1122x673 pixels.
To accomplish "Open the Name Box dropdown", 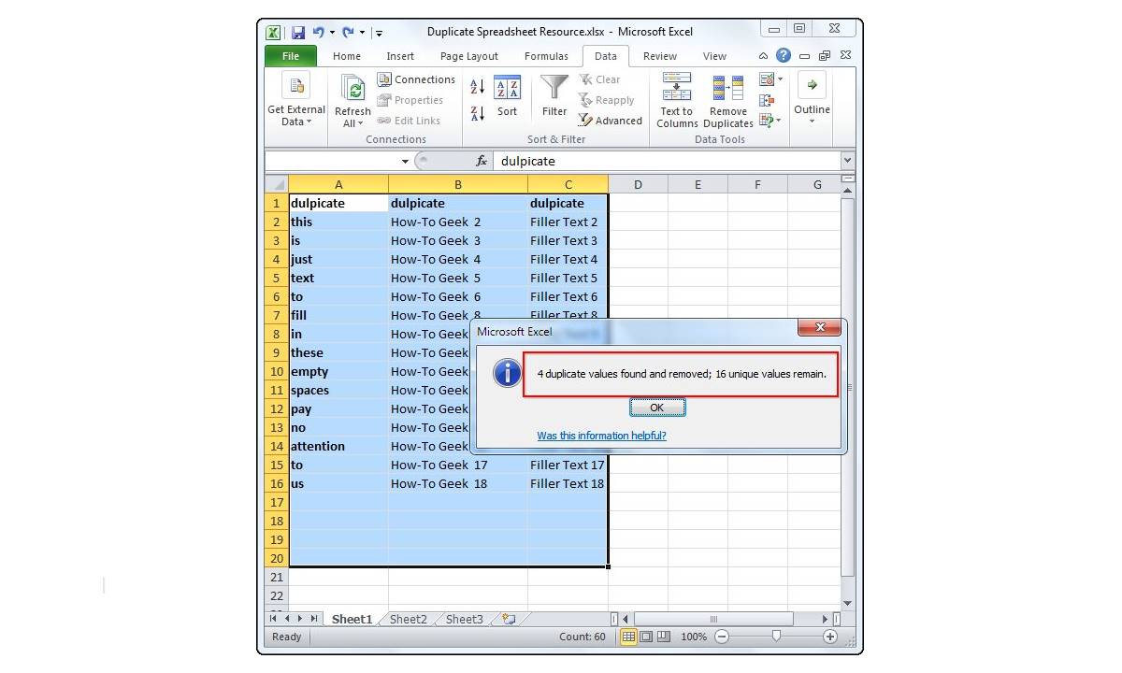I will 405,161.
